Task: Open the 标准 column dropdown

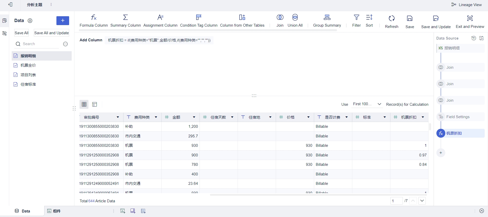Action: (385, 117)
